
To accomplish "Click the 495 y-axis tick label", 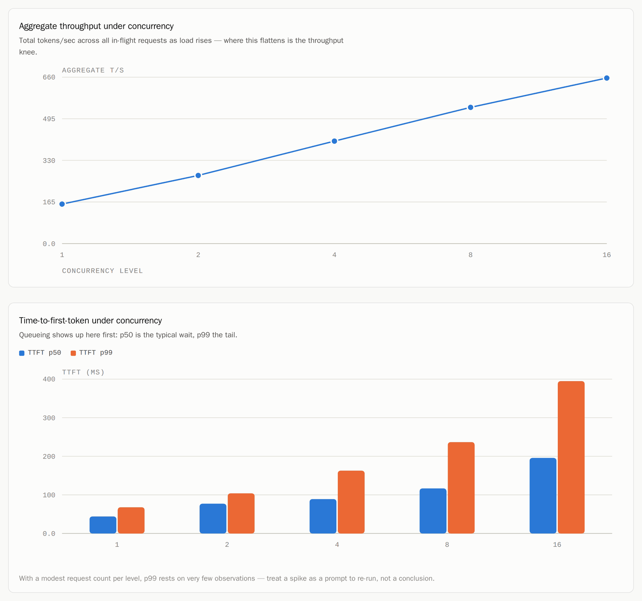I will tap(49, 119).
